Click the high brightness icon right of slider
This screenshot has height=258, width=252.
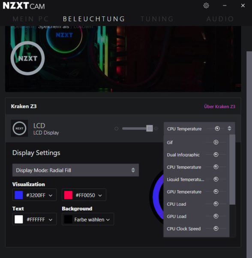click(x=156, y=129)
